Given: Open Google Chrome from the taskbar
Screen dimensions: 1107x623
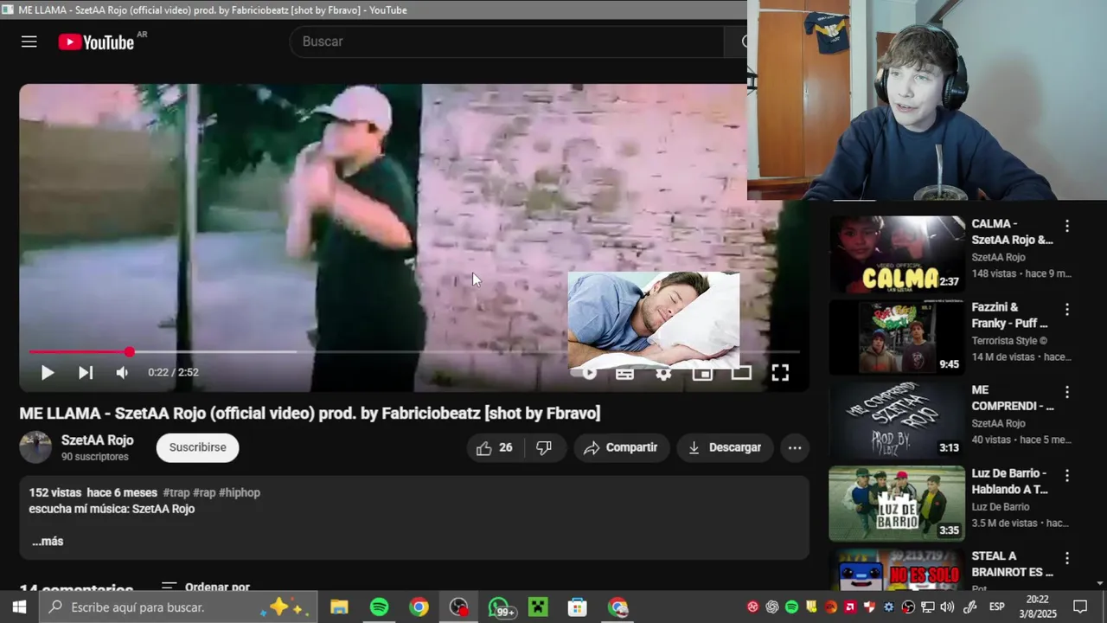Looking at the screenshot, I should click(419, 607).
